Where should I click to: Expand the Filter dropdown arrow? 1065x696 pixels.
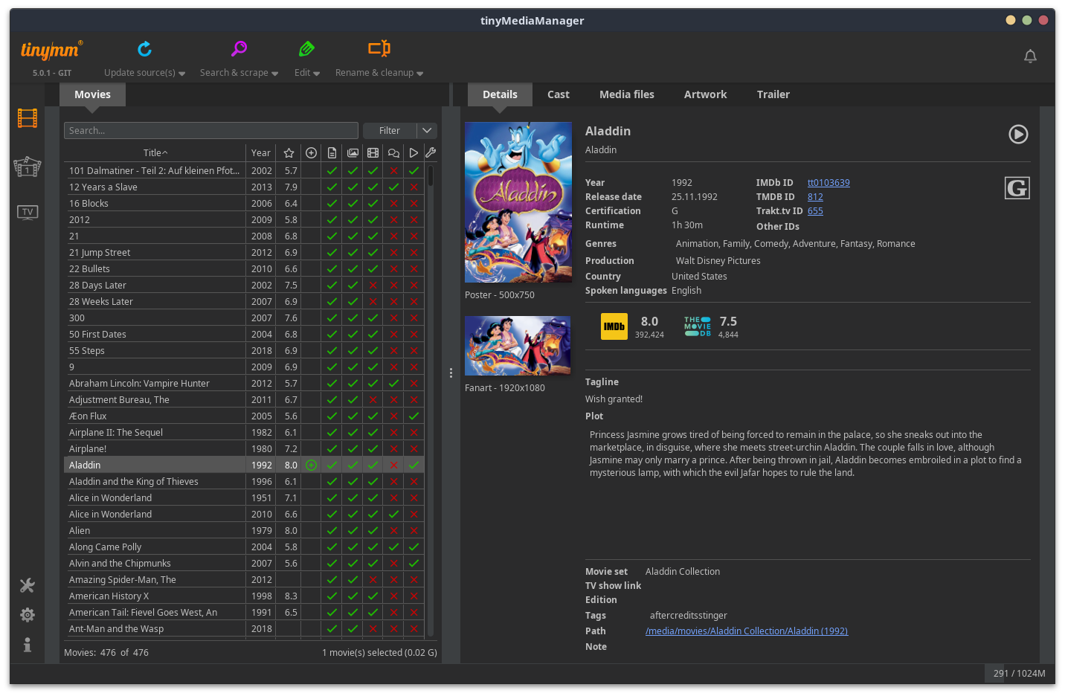427,131
